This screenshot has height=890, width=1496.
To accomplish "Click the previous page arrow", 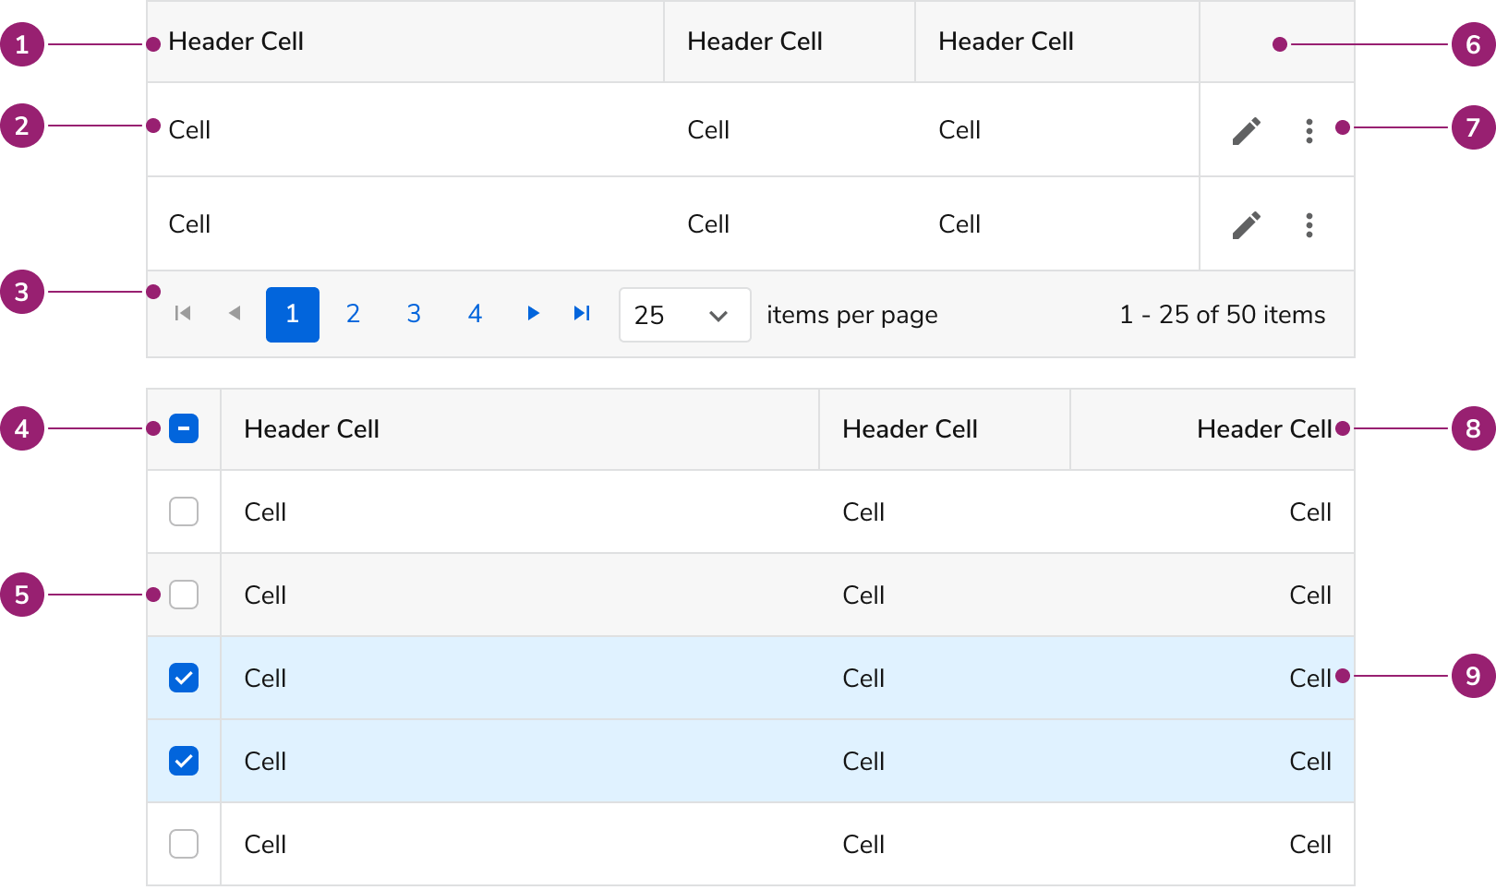I will point(235,314).
